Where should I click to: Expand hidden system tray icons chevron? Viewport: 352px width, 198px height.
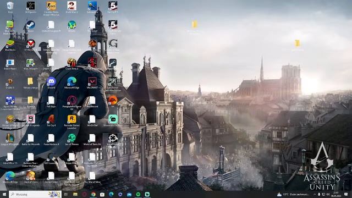(x=315, y=194)
